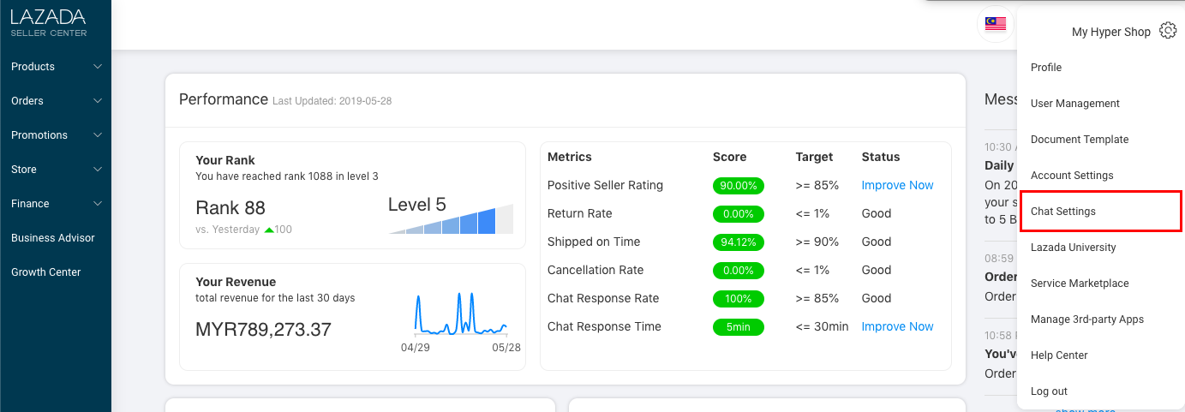Click the Lazada Seller Center logo

point(49,22)
